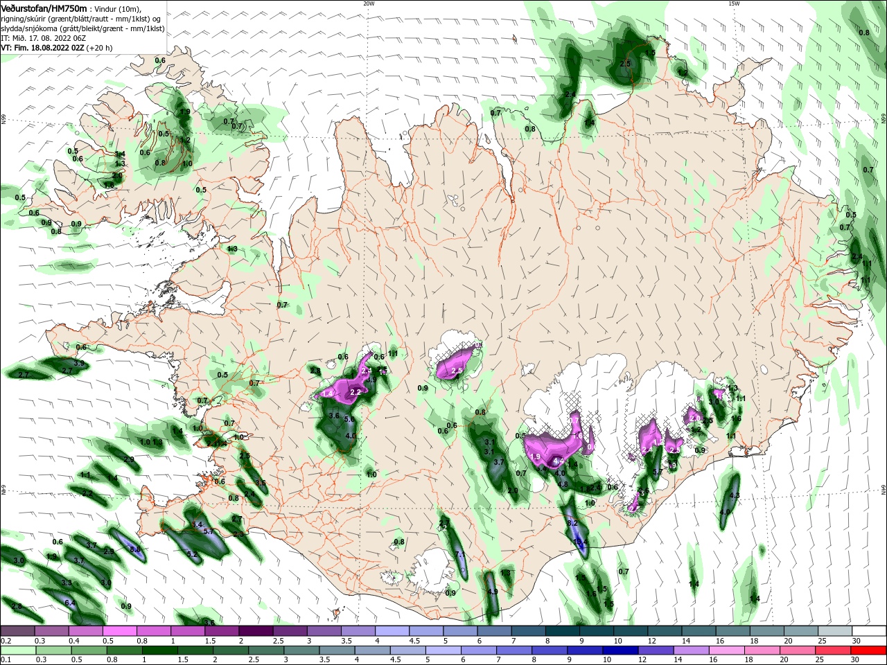Click the 15W longitude label
The height and width of the screenshot is (665, 887).
[734, 3]
